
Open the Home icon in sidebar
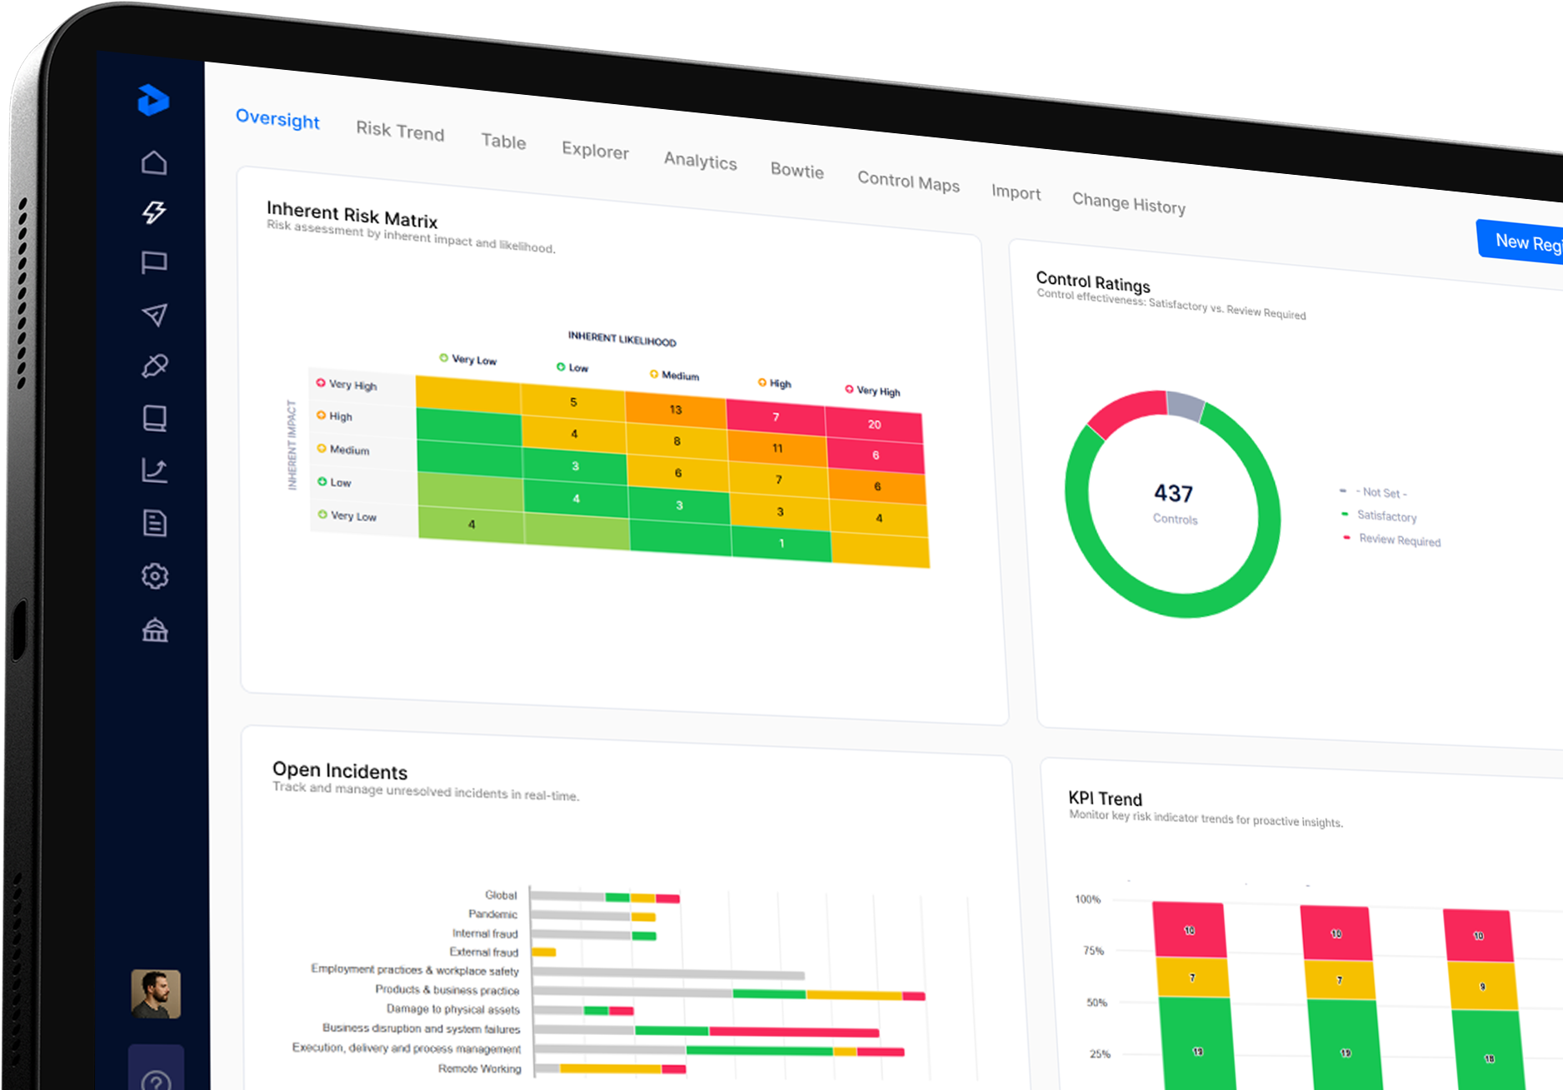(154, 162)
